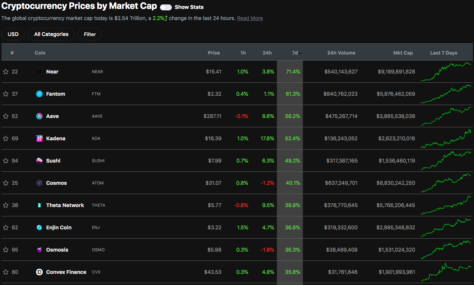Click the Last 7 Days header
474x285 pixels.
[x=444, y=53]
